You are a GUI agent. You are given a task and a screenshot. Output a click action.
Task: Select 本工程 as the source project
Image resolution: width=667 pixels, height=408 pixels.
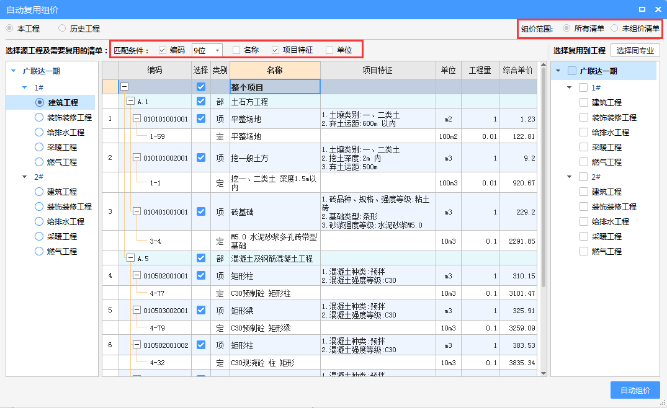[x=9, y=28]
